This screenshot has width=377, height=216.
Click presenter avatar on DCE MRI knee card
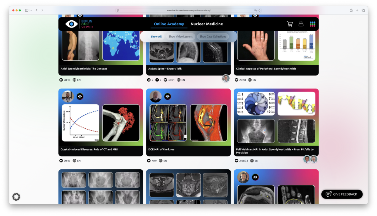point(156,97)
